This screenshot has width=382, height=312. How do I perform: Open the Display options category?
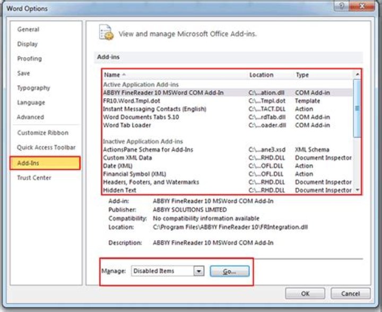click(27, 44)
